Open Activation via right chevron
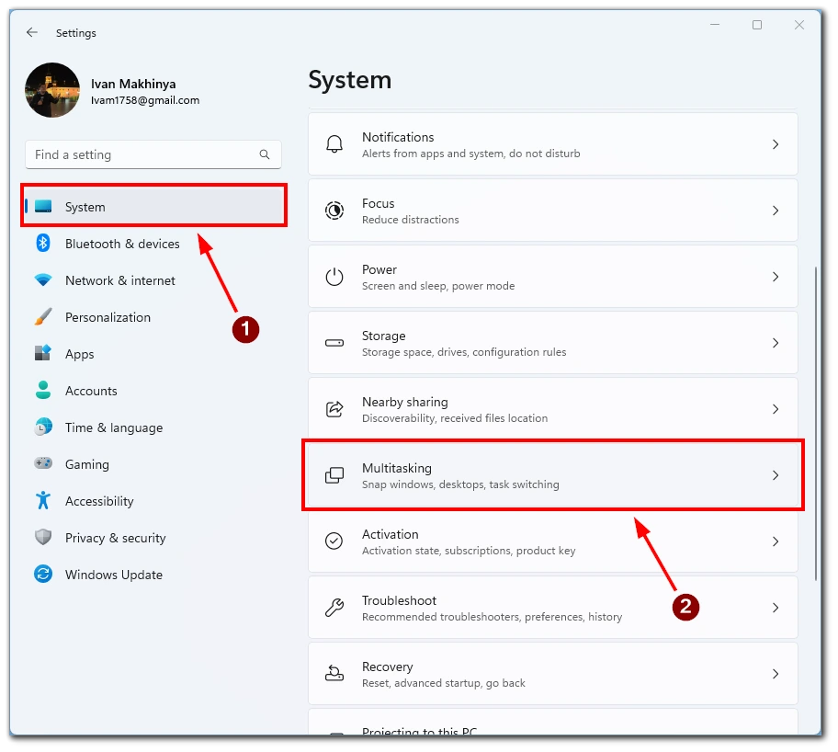 pyautogui.click(x=776, y=541)
